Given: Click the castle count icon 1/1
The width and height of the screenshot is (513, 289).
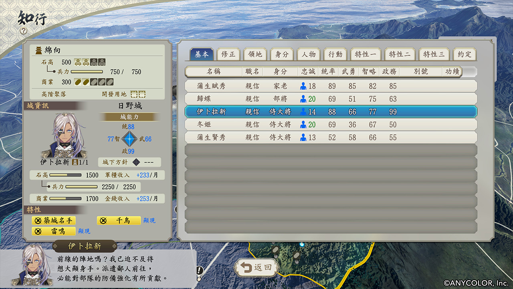Looking at the screenshot, I should (75, 162).
